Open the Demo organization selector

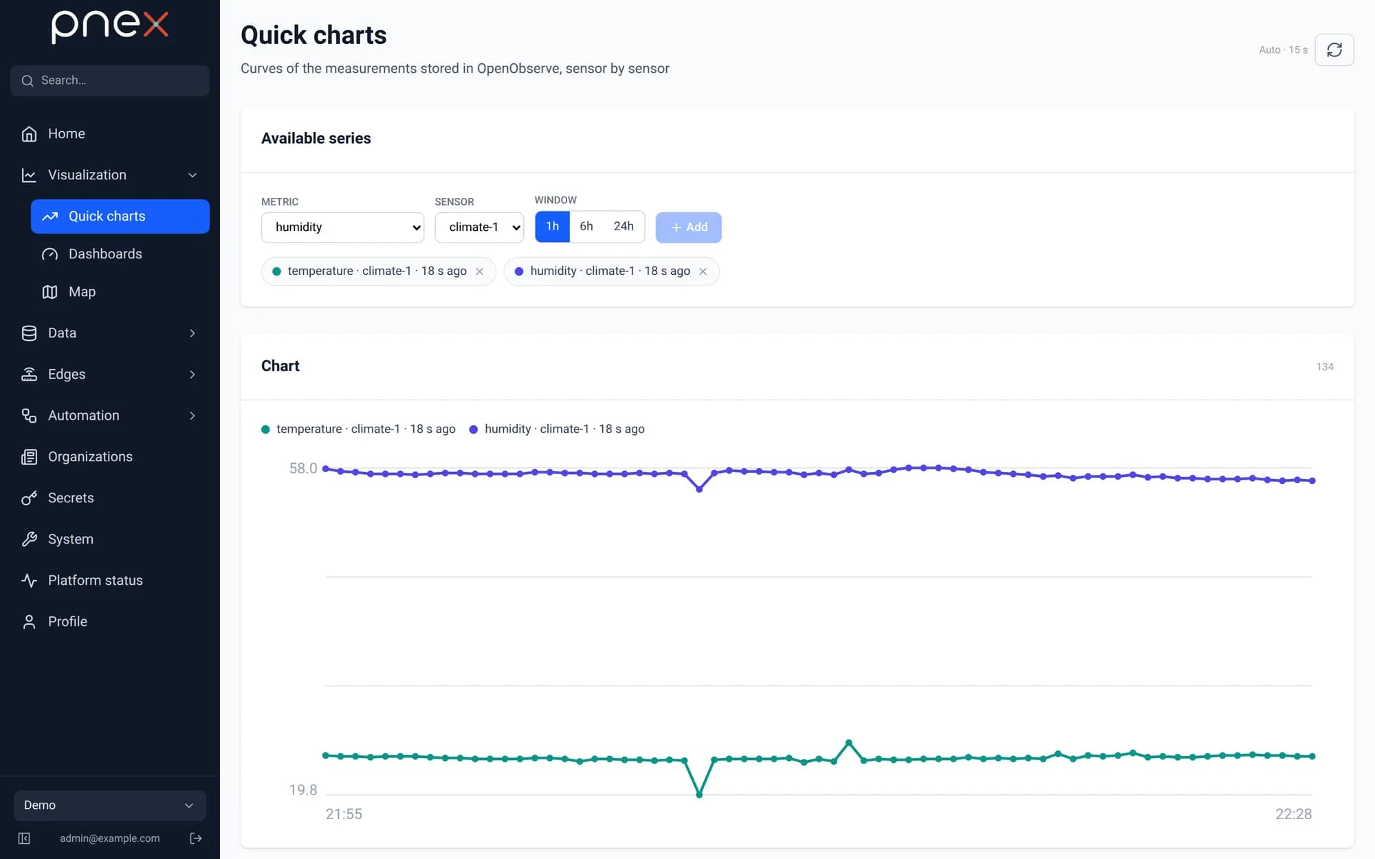pos(110,805)
